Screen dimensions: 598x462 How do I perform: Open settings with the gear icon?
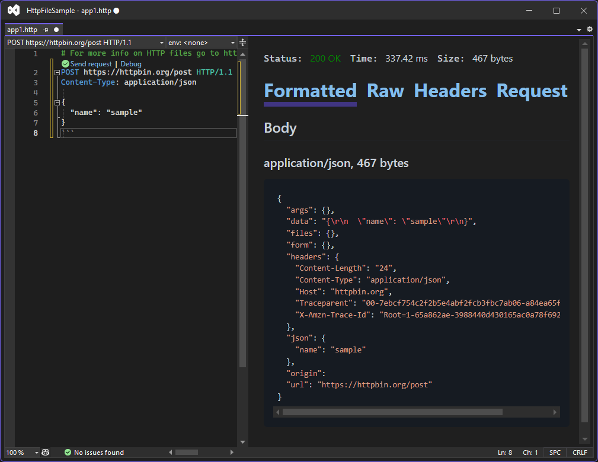point(589,29)
